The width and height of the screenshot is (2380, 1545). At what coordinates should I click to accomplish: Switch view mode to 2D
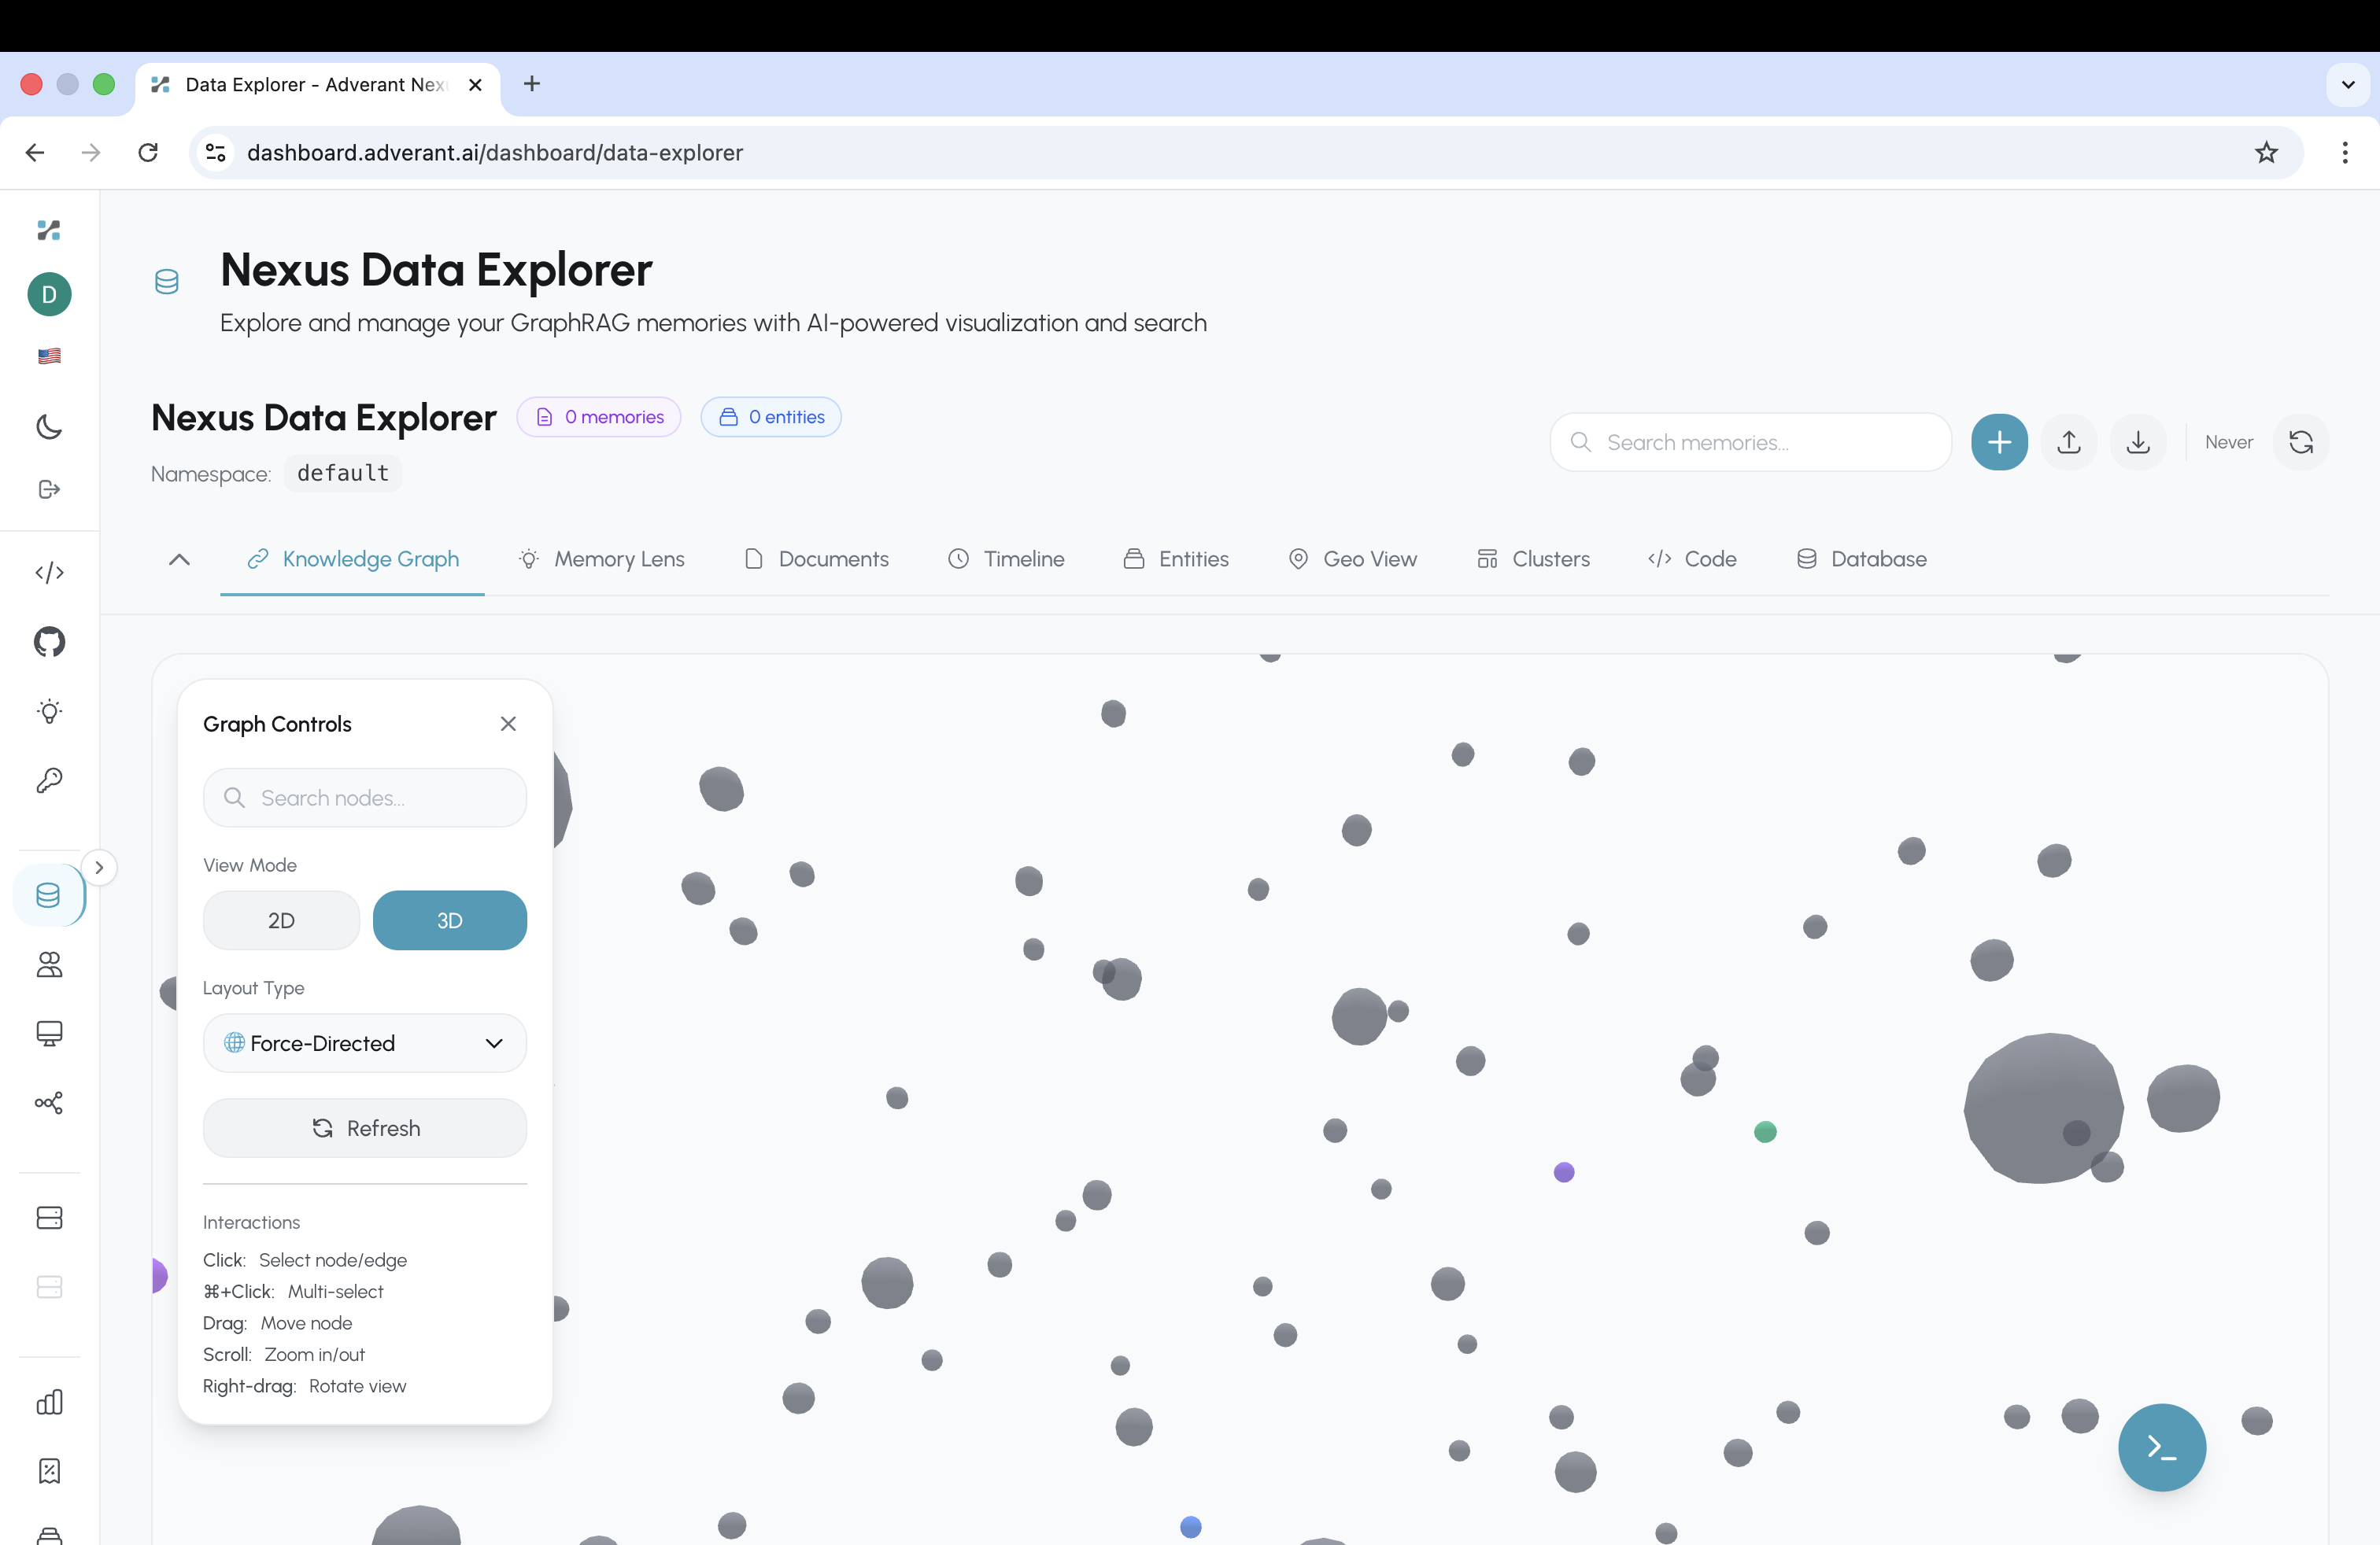281,920
